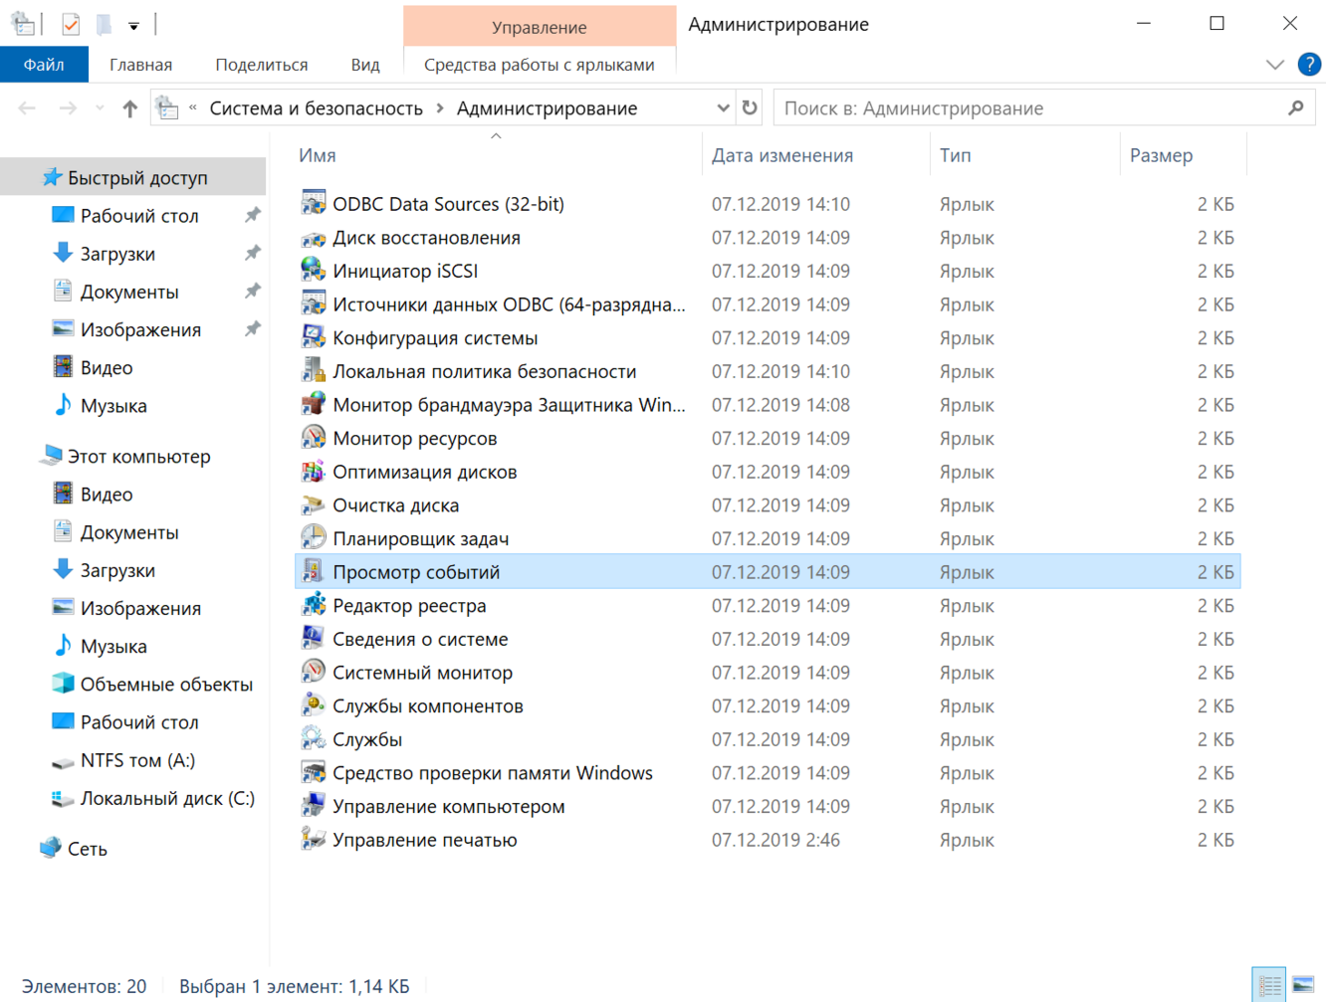Go up one level with the up arrow
Viewport: 1326px width, 1002px height.
coord(129,108)
